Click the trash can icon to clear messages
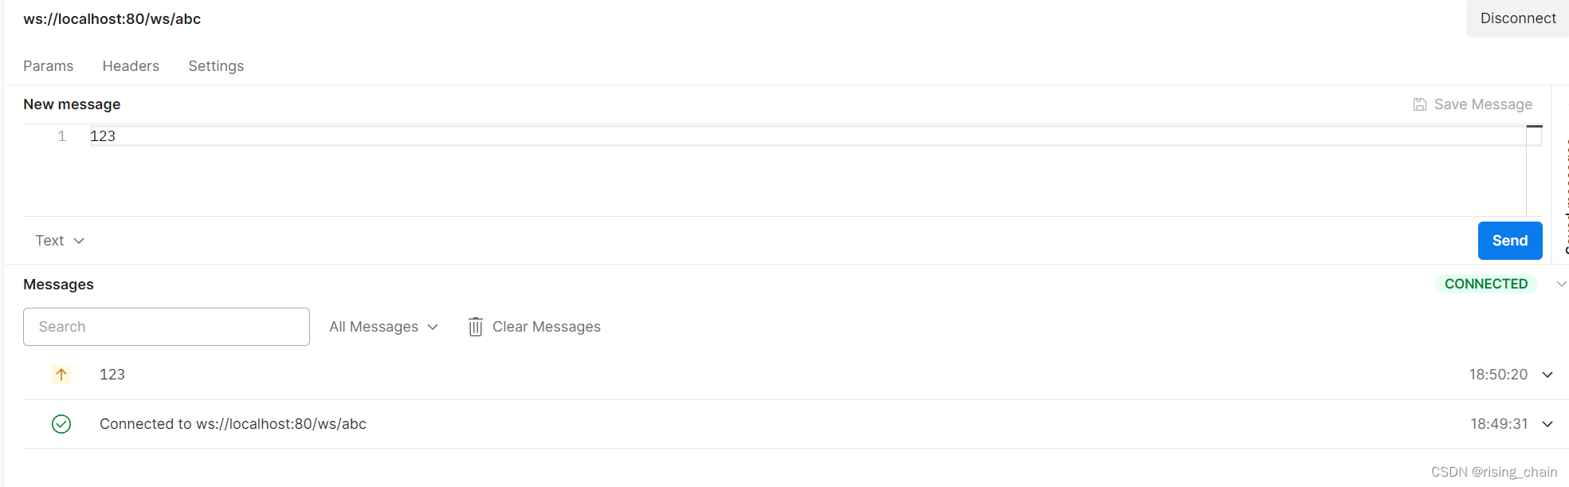Viewport: 1569px width, 487px height. point(476,327)
